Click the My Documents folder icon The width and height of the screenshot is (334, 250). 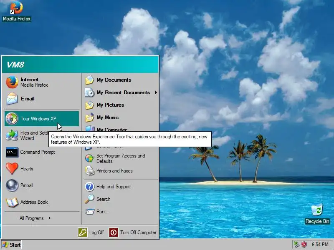pyautogui.click(x=89, y=80)
